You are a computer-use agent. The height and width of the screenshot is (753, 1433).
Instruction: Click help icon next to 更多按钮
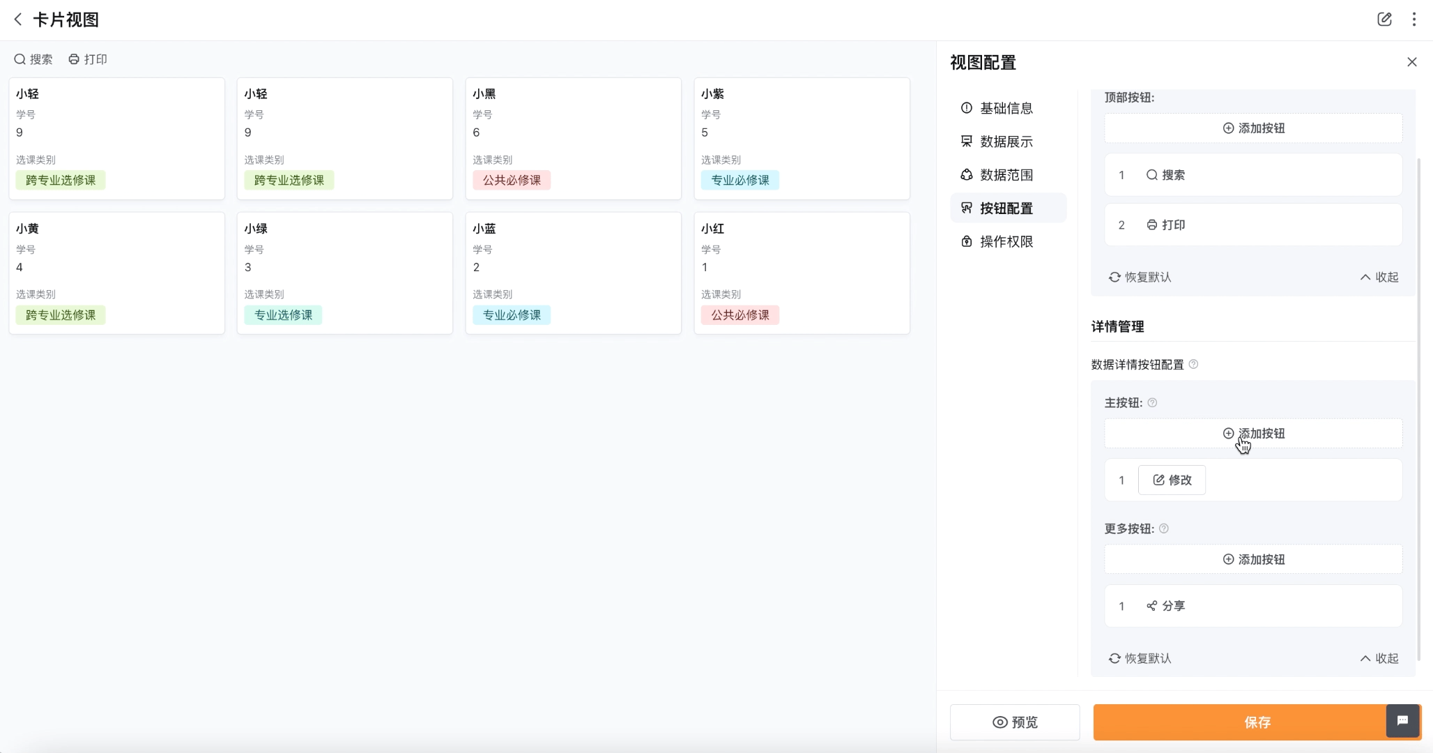(1164, 528)
